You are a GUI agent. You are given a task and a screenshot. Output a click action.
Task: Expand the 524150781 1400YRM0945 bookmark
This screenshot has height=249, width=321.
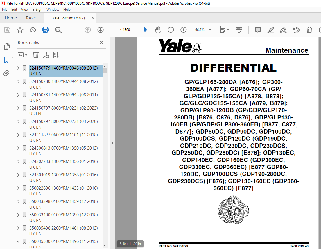18,95
